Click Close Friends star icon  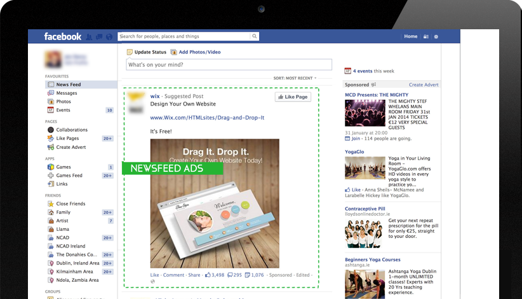(51, 204)
